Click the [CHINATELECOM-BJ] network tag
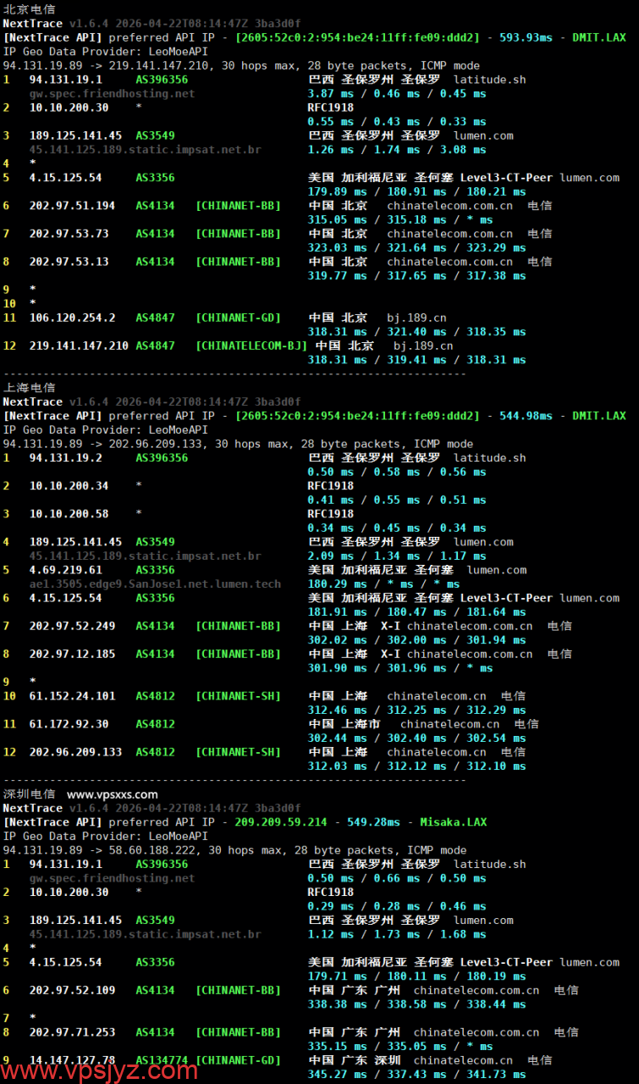Viewport: 639px width, 1084px height. click(x=251, y=346)
